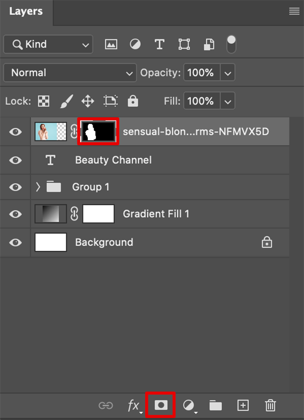
Task: Toggle the layer filtering switch
Action: [x=231, y=44]
